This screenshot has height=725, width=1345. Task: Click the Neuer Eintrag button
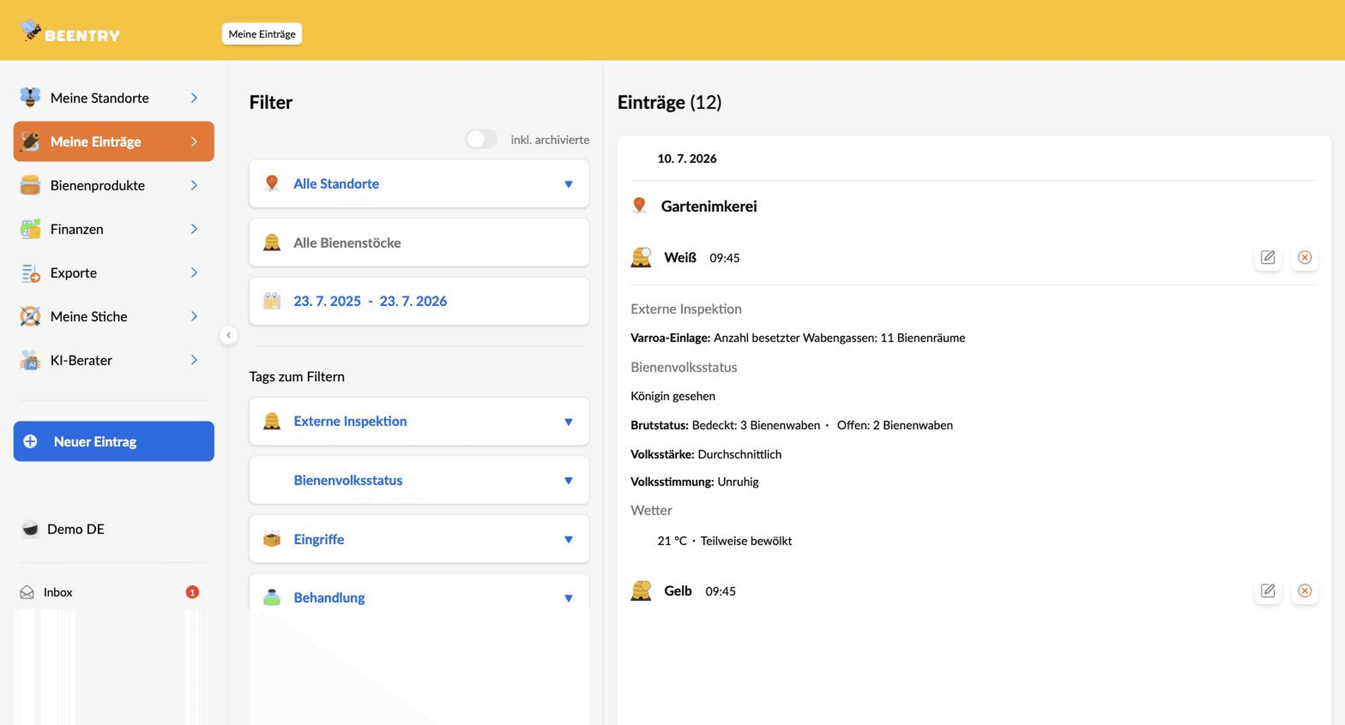coord(114,442)
